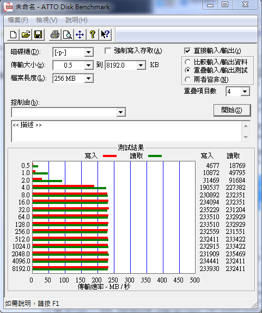Open the 8192.0 transfer size end dropdown
Viewport: 262px width, 313px height.
[141, 65]
